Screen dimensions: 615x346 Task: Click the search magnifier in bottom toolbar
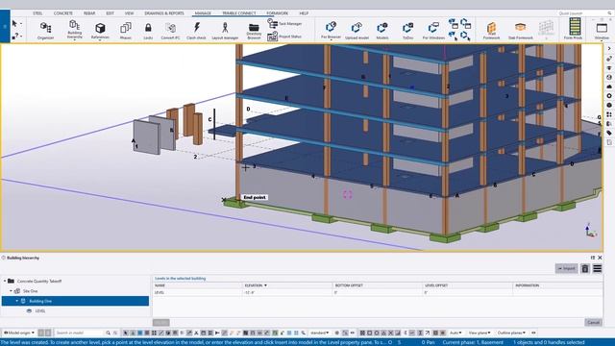(x=108, y=333)
